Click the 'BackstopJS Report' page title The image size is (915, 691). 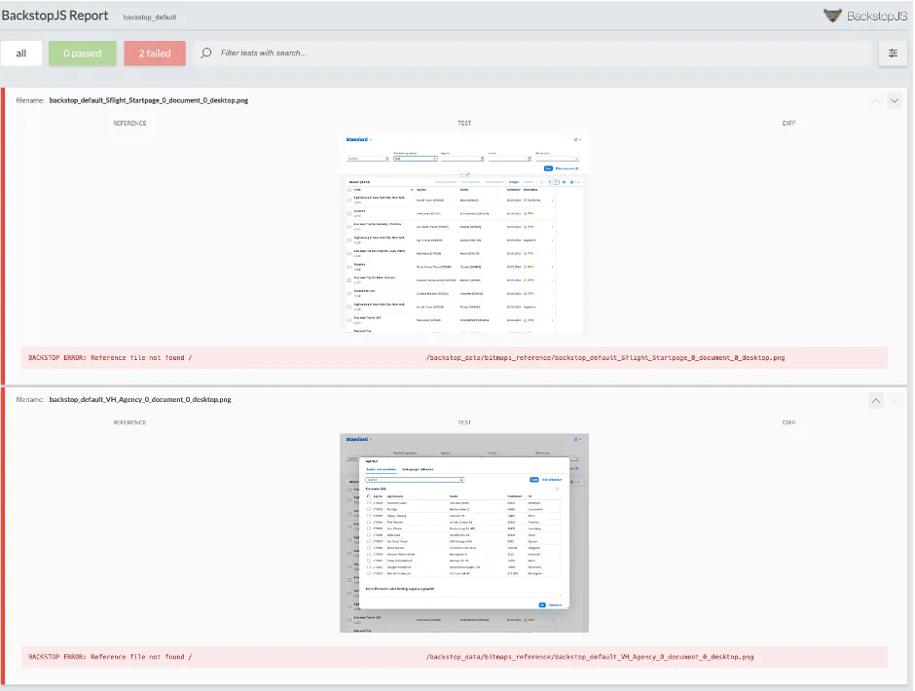(x=55, y=16)
